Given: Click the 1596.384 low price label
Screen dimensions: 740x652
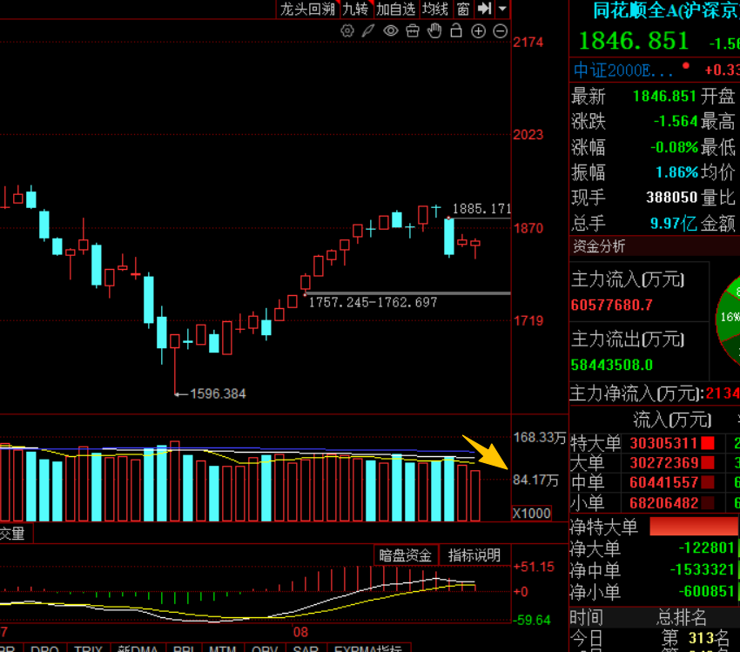Looking at the screenshot, I should [x=218, y=394].
